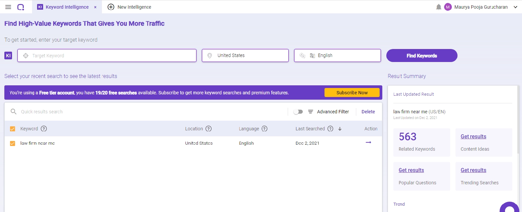
Task: Click the help icon beside Last Searched column
Action: coord(331,129)
